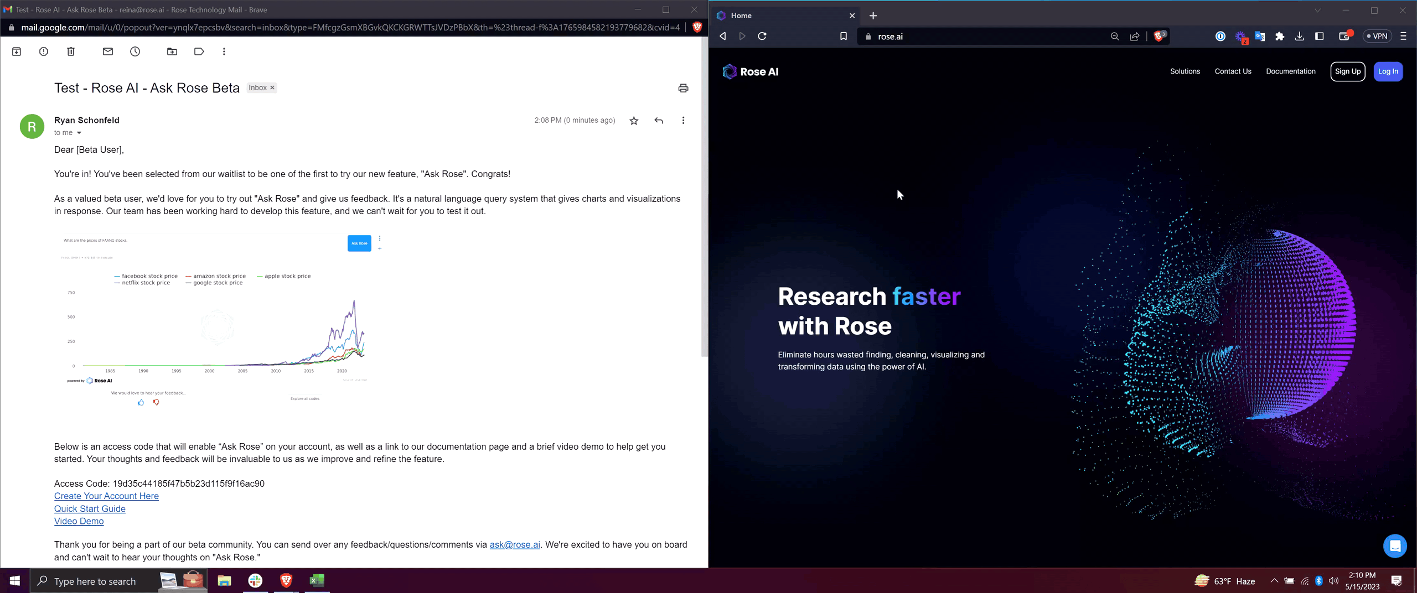Open the Windows Start menu
The image size is (1417, 593).
(15, 581)
